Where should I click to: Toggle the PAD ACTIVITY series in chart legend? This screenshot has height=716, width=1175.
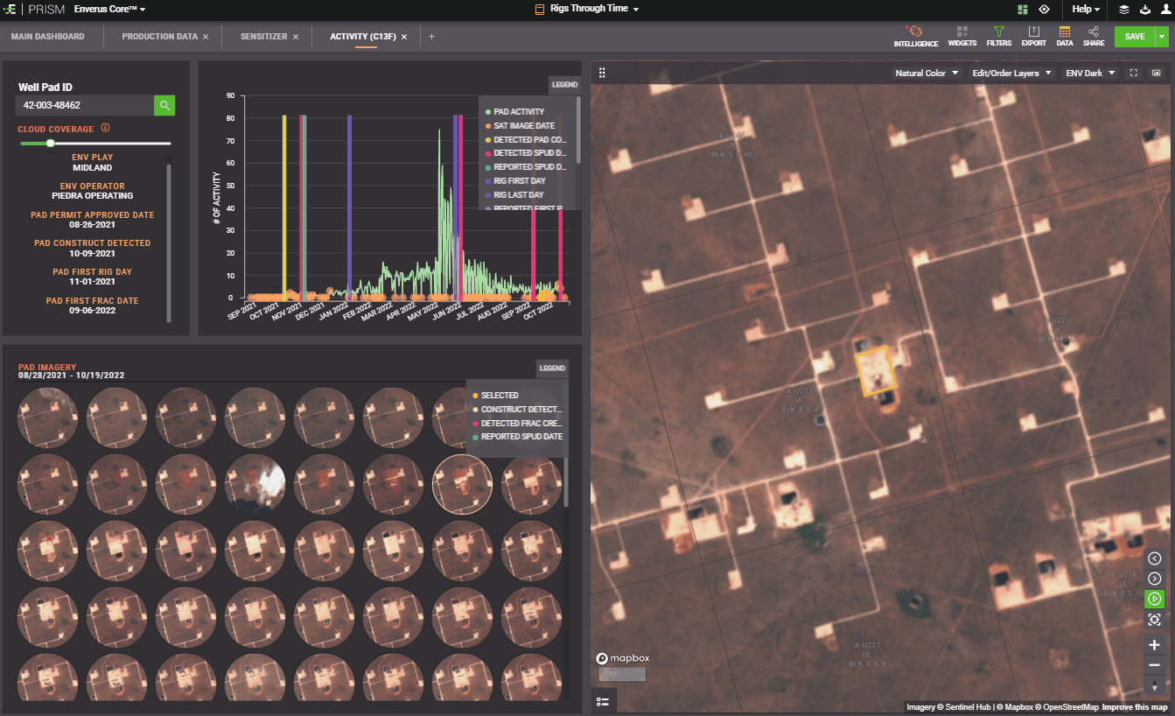click(x=518, y=112)
